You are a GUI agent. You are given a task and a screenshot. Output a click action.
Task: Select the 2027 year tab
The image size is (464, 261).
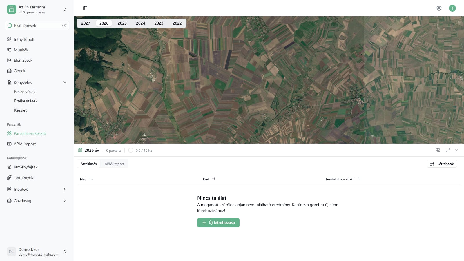(86, 23)
